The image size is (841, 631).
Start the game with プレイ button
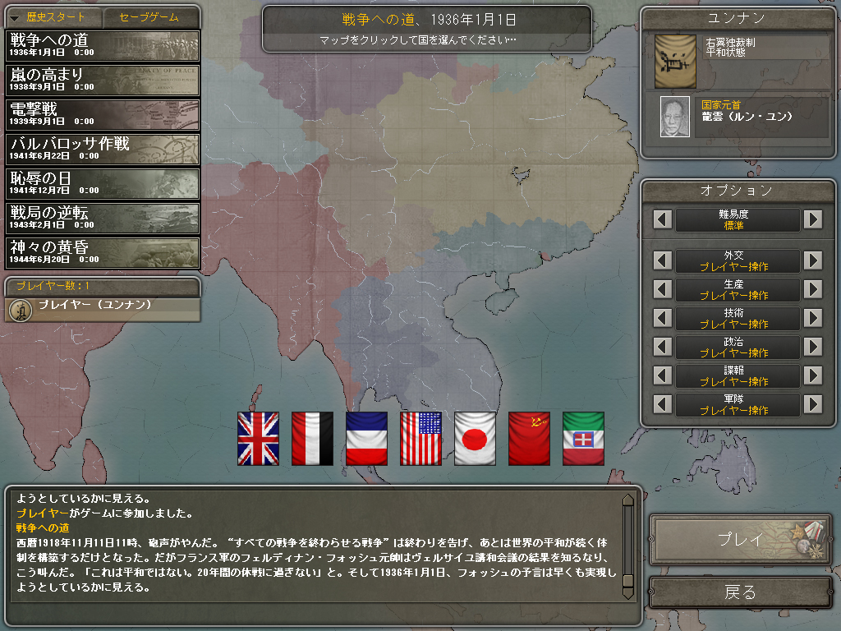(741, 540)
